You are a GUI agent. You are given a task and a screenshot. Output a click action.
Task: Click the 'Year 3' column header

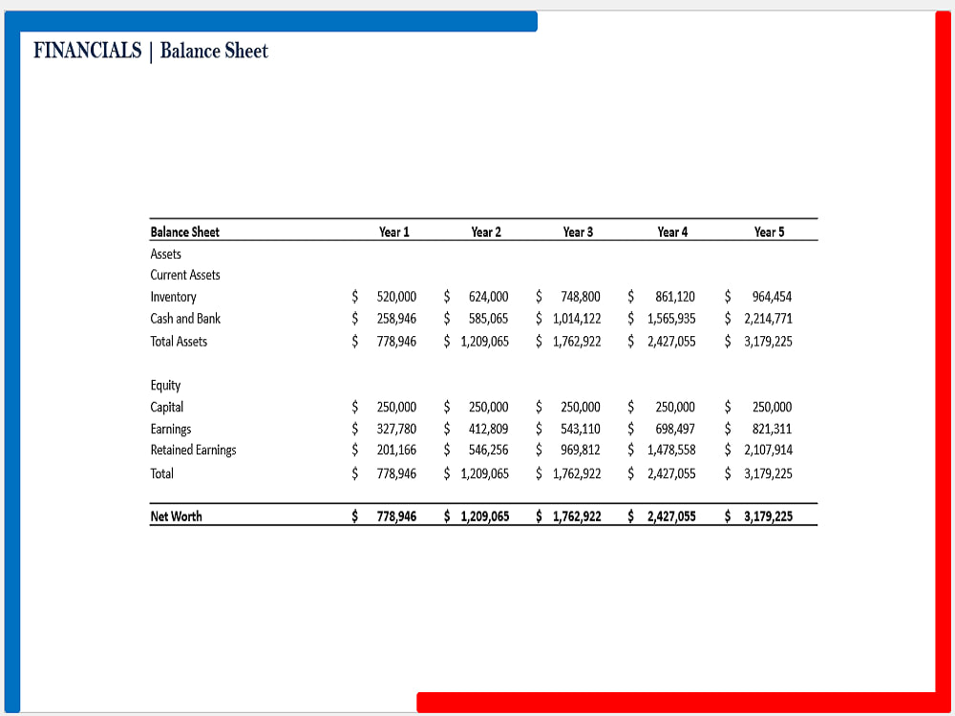tap(578, 232)
